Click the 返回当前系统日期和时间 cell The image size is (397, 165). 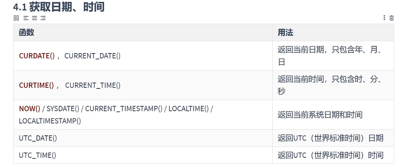tap(320, 115)
